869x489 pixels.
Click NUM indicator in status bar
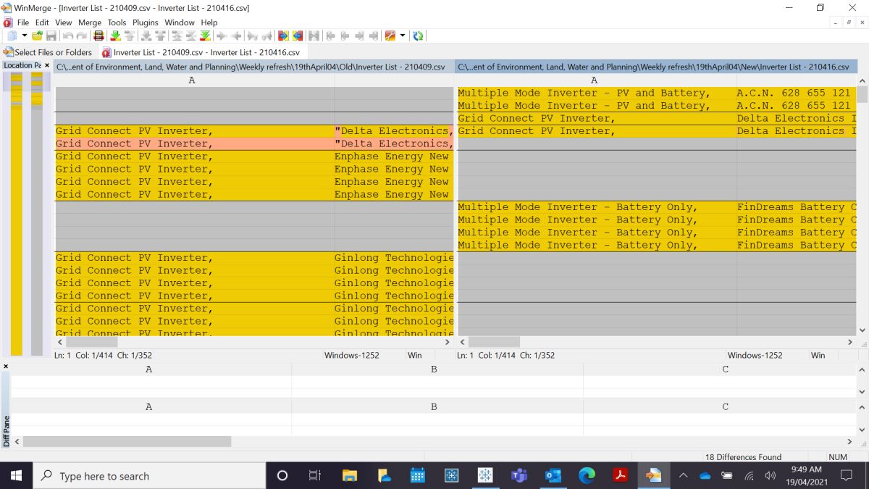[x=838, y=457]
